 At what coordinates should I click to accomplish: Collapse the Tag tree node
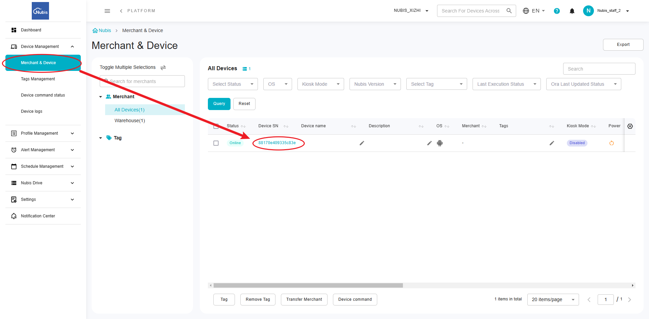pos(100,138)
